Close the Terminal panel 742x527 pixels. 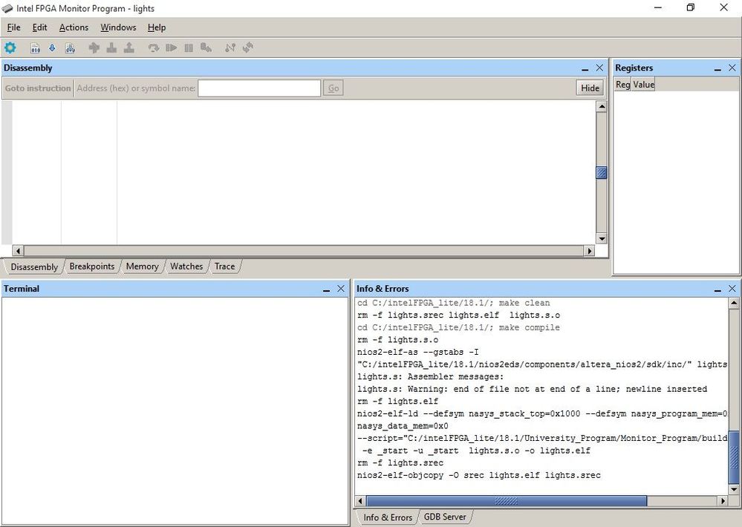(341, 289)
